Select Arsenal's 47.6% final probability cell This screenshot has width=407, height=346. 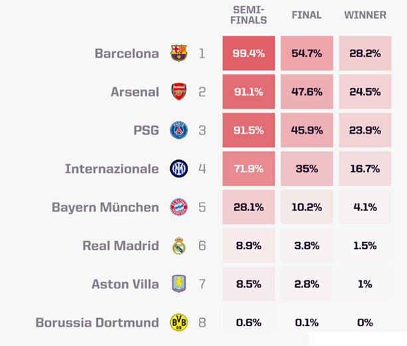point(307,92)
